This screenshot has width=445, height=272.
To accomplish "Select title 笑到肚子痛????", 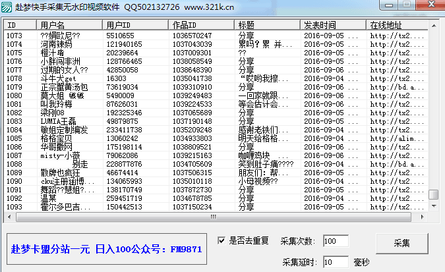I will pos(266,164).
